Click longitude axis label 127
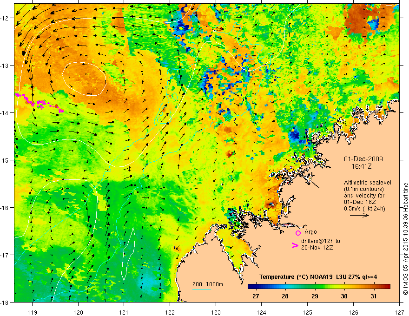Image resolution: width=409 pixels, height=316 pixels. 399,312
